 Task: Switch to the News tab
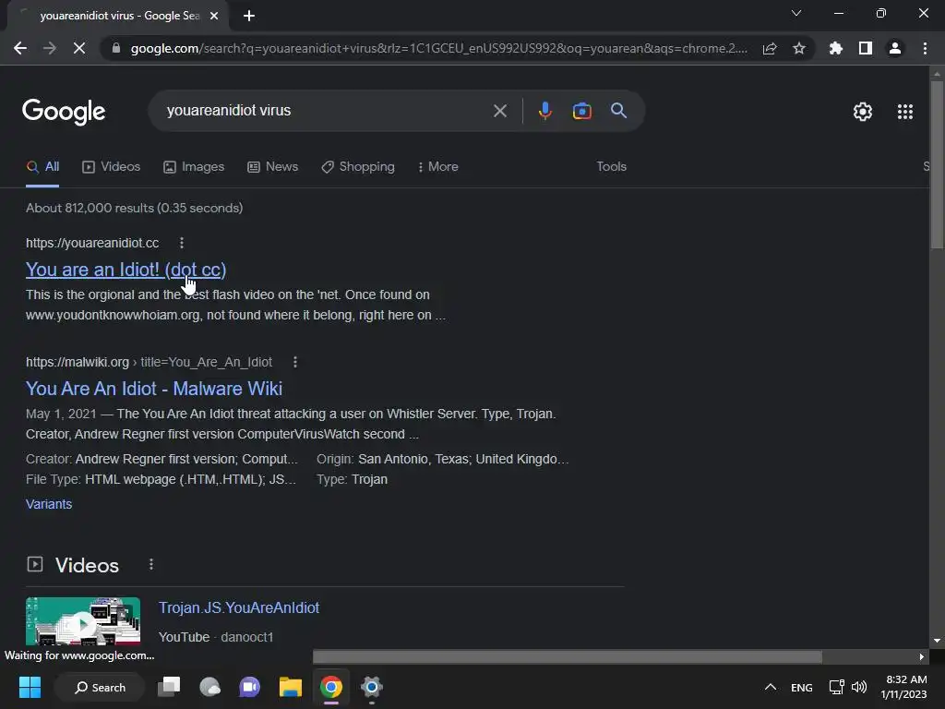click(x=272, y=167)
